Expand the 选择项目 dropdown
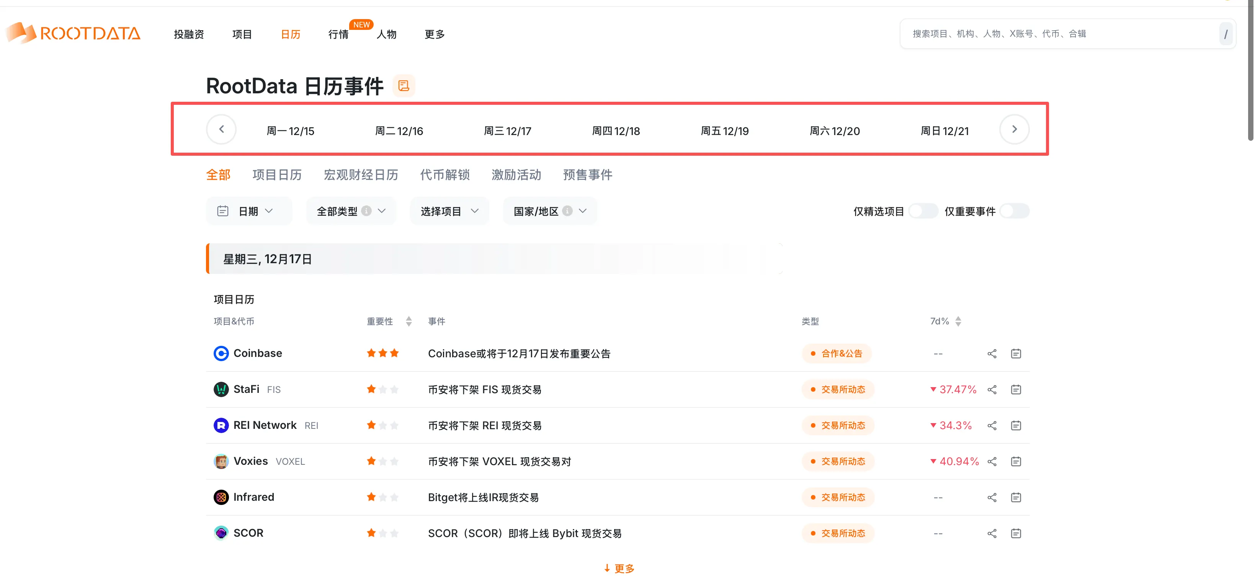 (449, 211)
